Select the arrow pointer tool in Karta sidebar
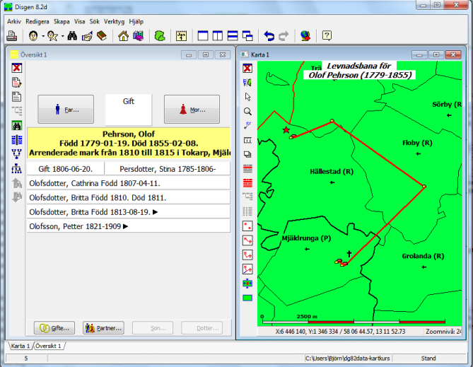Image resolution: width=473 pixels, height=367 pixels. point(247,97)
